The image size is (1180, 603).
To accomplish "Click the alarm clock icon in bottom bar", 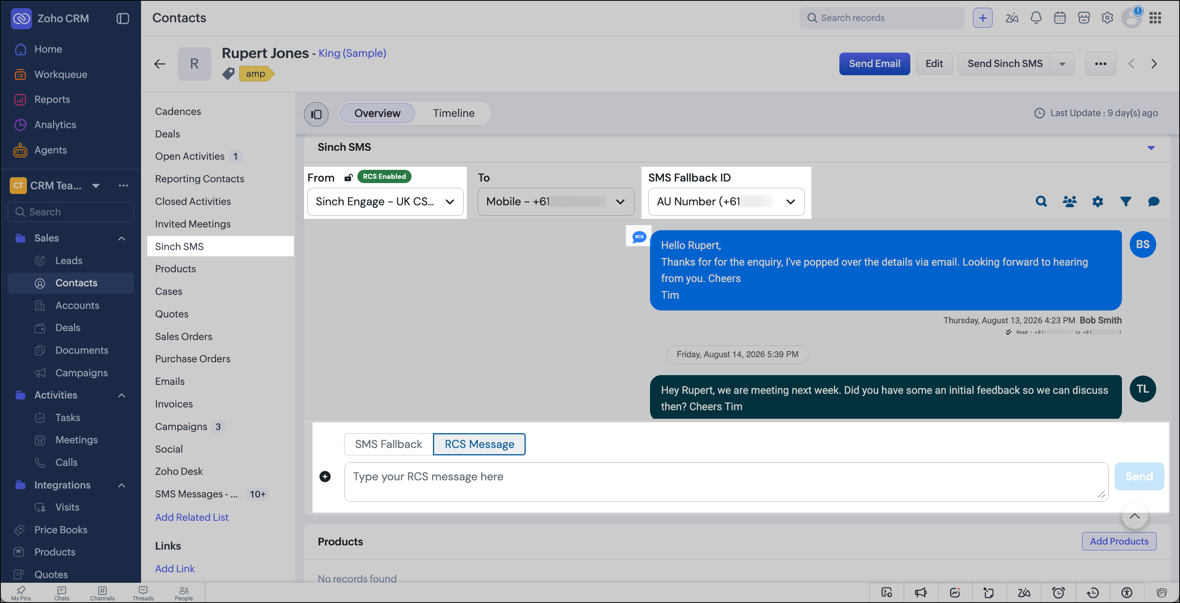I will tap(1058, 593).
